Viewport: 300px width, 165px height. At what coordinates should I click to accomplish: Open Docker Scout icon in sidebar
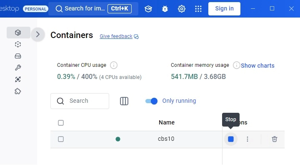click(x=18, y=79)
